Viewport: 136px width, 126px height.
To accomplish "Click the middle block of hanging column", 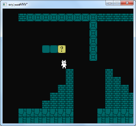I will pyautogui.click(x=93, y=41).
